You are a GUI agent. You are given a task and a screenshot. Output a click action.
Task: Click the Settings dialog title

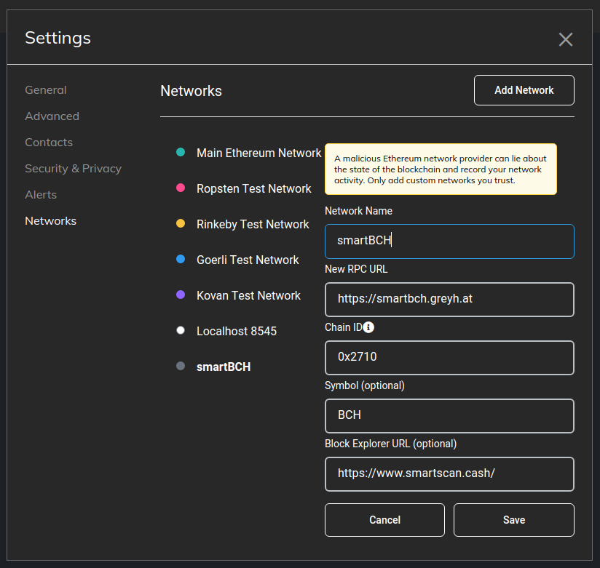[58, 38]
